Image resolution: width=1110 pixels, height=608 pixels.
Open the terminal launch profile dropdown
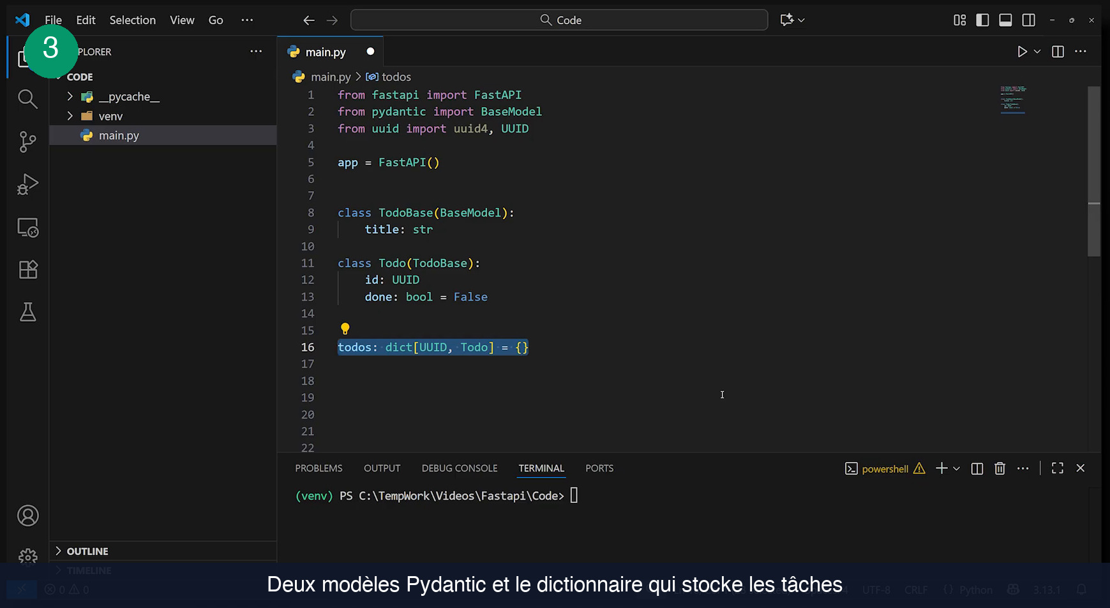[956, 468]
